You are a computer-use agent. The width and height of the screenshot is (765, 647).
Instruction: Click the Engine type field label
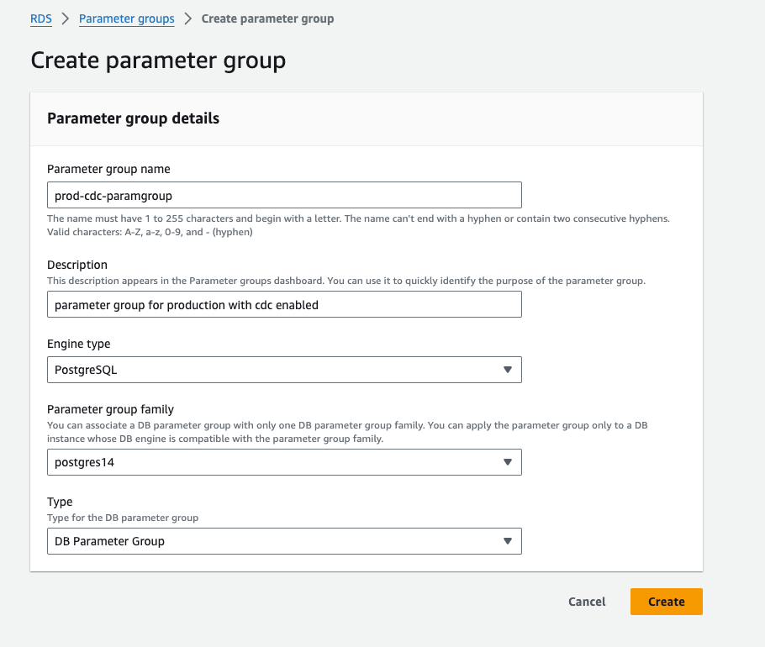(x=79, y=344)
